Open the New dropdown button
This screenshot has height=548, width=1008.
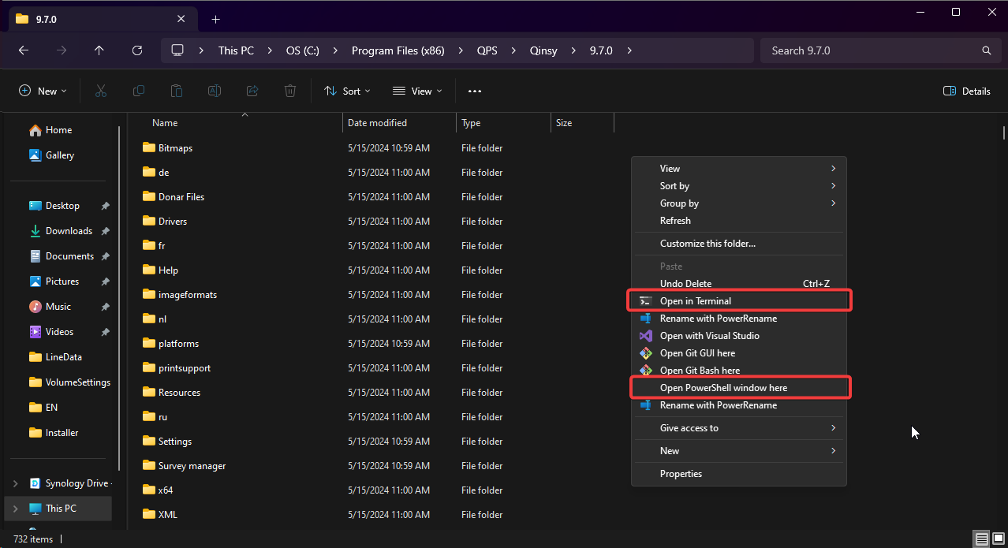coord(43,91)
